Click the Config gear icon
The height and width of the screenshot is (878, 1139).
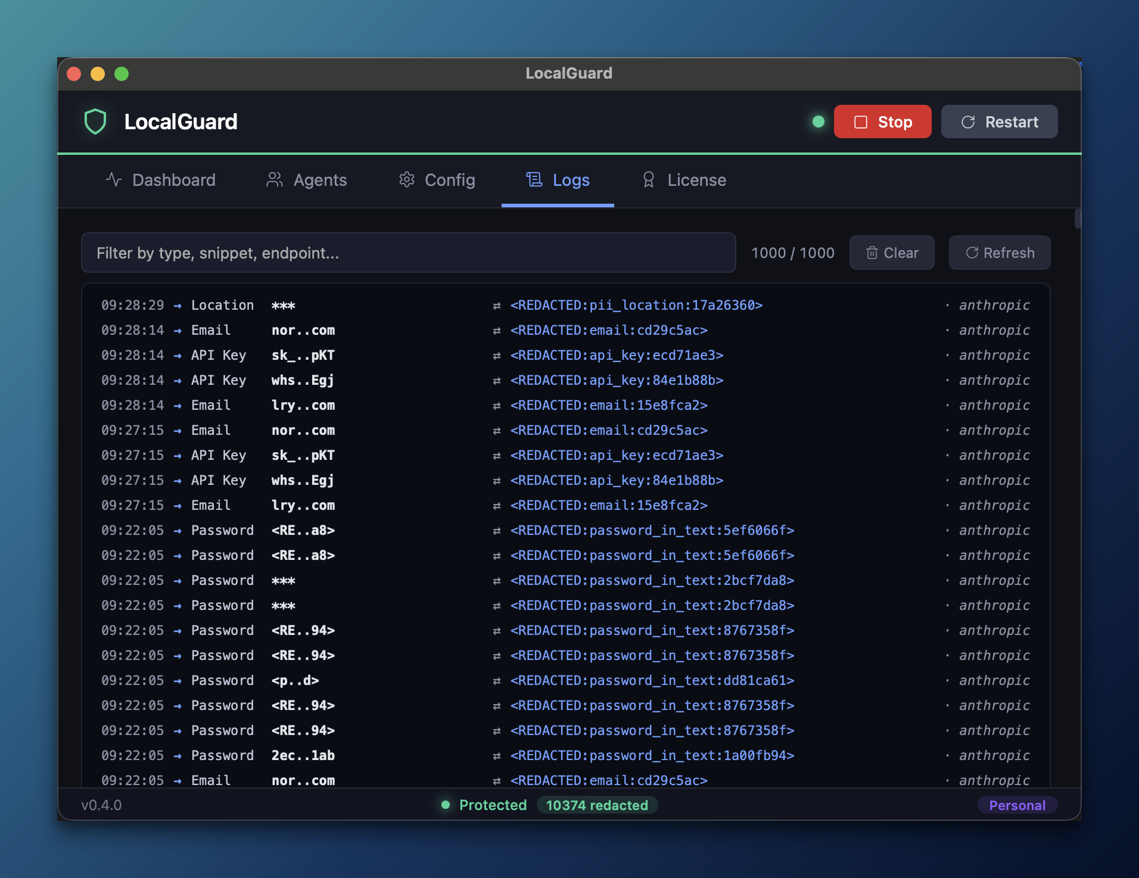406,179
